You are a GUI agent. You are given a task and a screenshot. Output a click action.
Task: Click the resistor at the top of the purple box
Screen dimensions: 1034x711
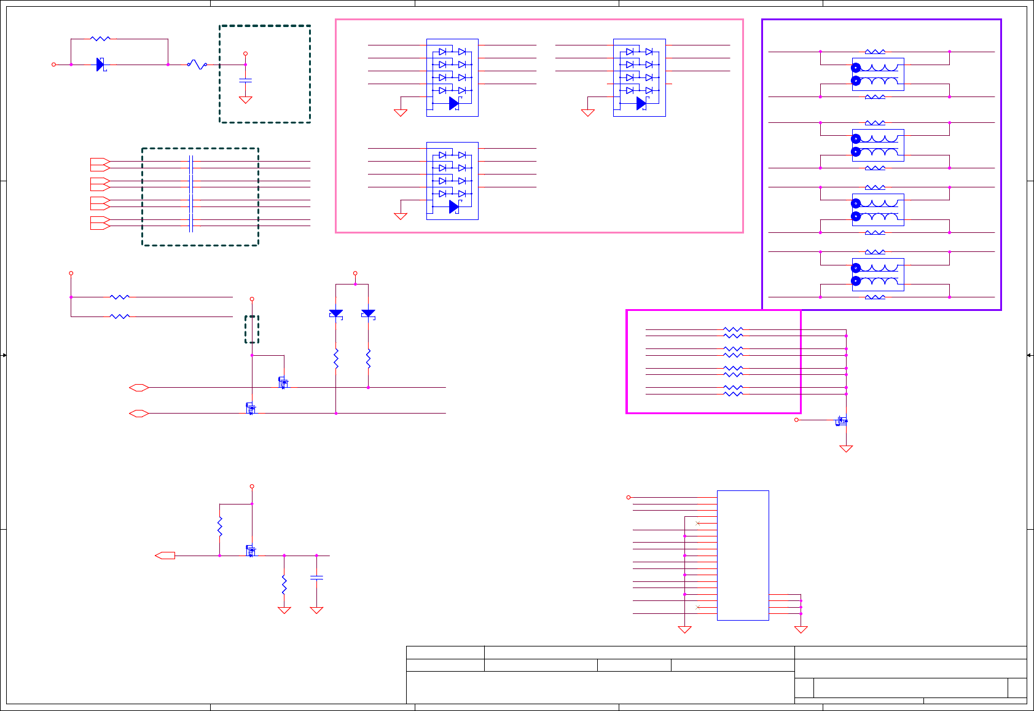point(875,52)
